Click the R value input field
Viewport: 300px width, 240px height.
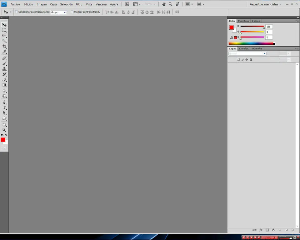[x=269, y=27]
